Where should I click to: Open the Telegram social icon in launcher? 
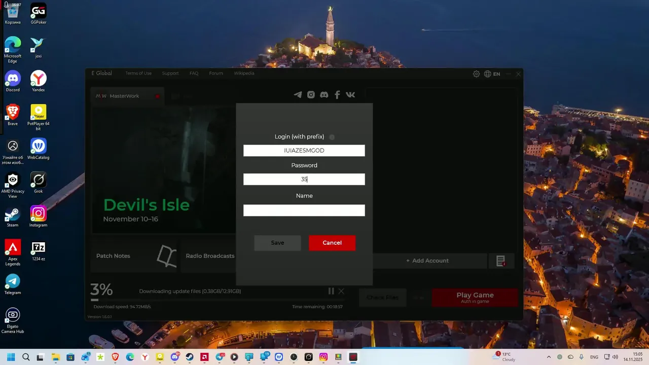click(x=298, y=95)
